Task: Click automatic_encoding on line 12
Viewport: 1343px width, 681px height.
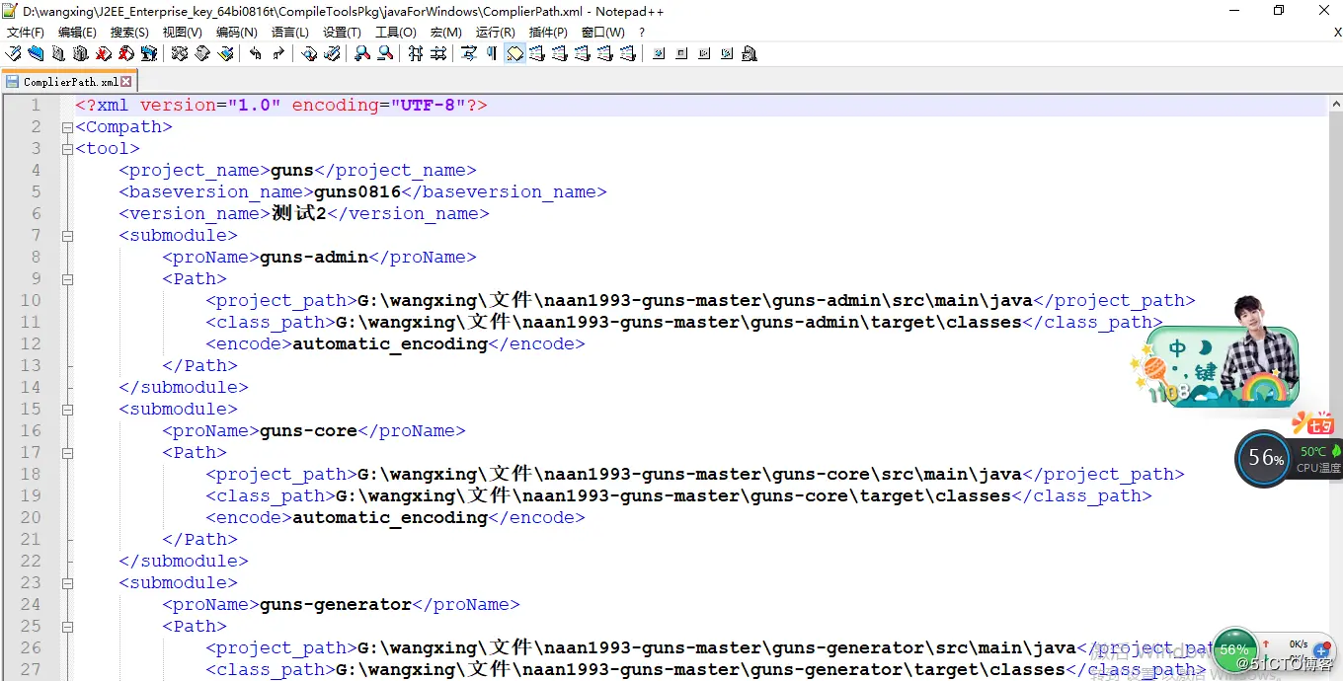Action: pyautogui.click(x=390, y=343)
